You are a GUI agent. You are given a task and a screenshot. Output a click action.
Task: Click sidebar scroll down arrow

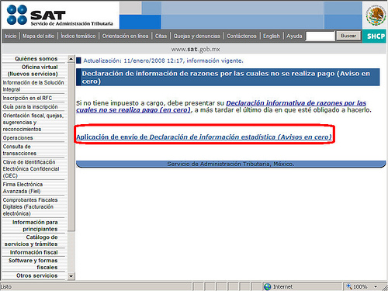(71, 276)
